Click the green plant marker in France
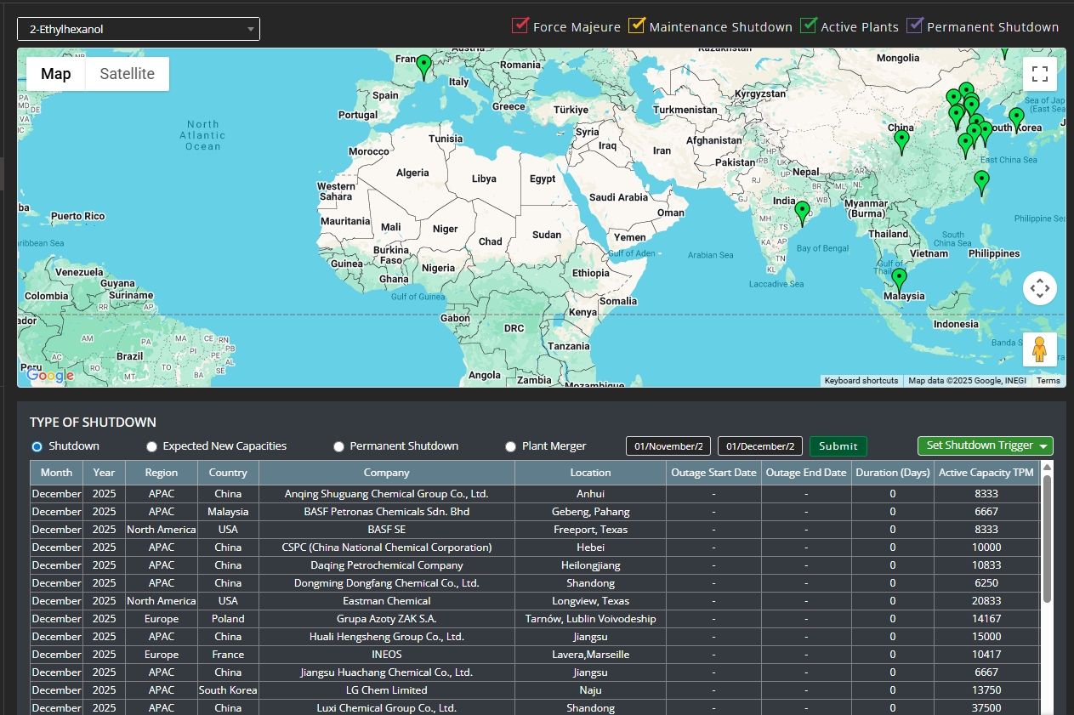 pos(423,67)
